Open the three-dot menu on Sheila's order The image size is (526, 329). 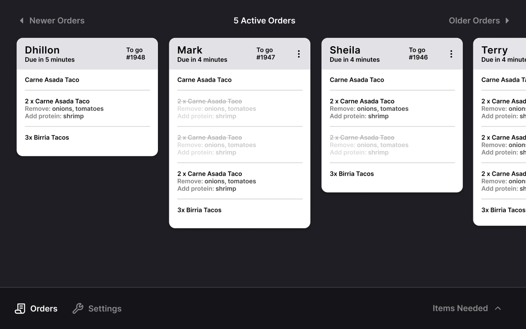pos(451,54)
